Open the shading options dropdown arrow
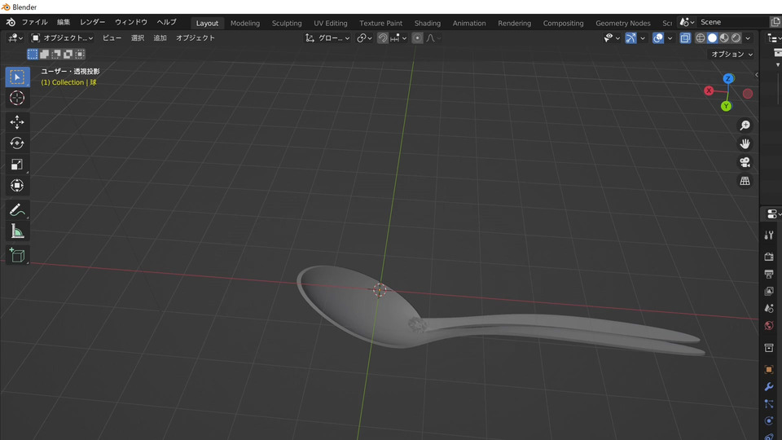Screen dimensions: 782x440 (748, 38)
